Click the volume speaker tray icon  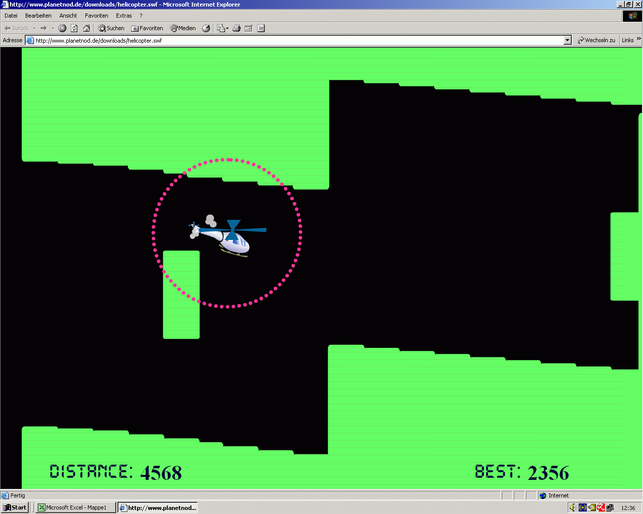tap(573, 507)
